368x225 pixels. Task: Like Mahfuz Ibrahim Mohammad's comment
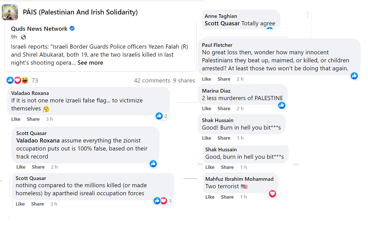[x=210, y=197]
